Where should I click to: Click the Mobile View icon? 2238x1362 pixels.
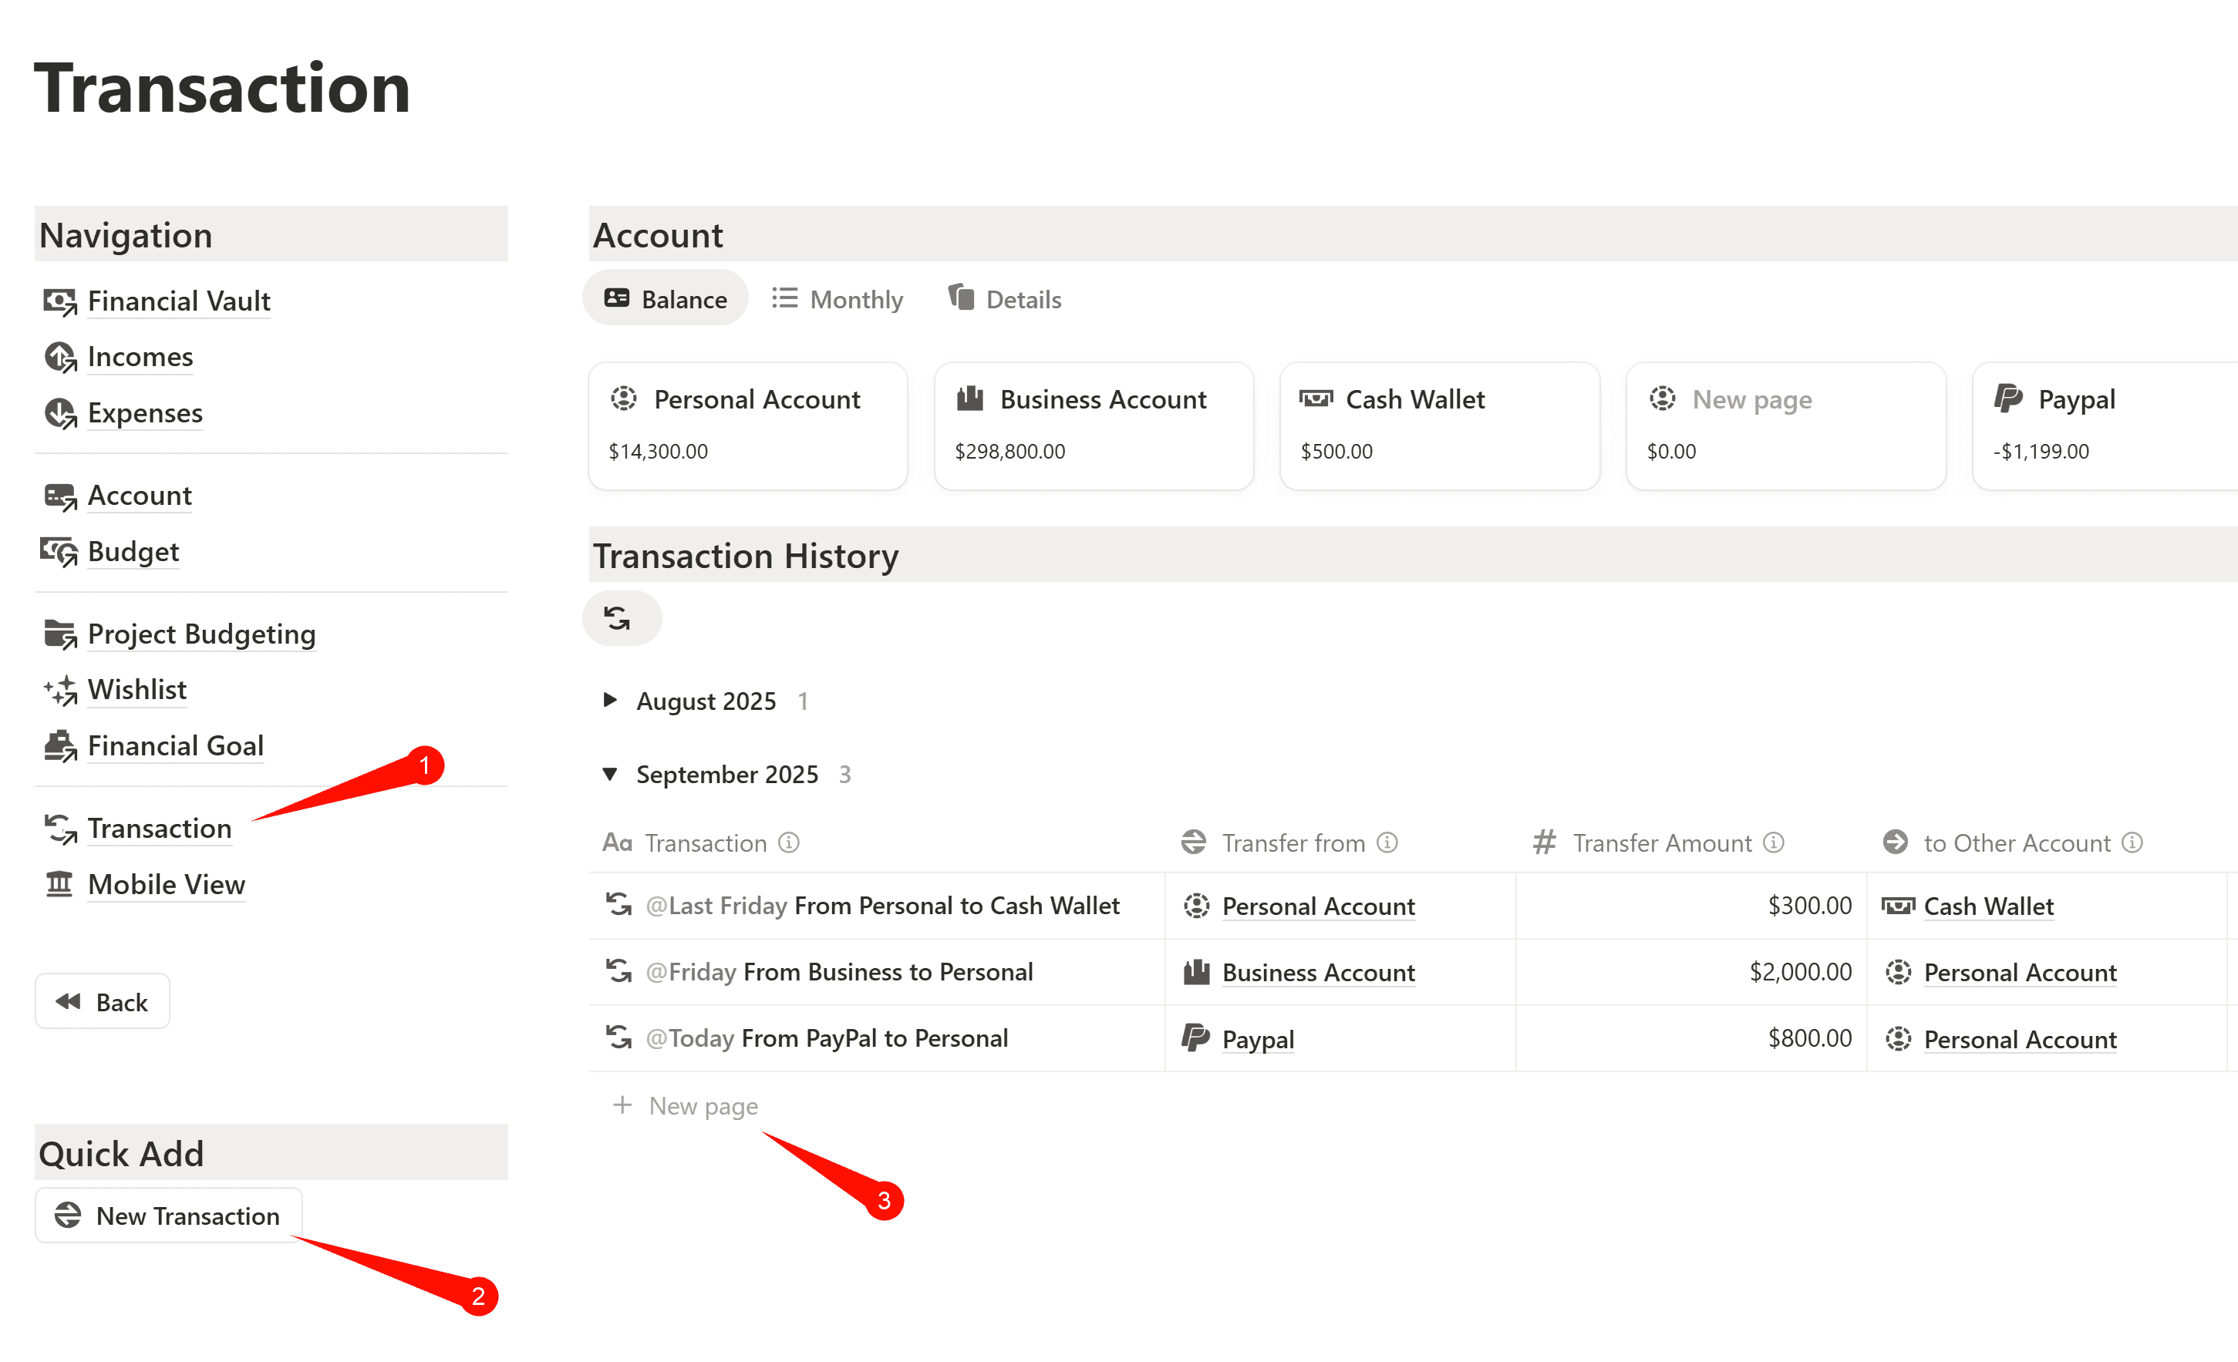(60, 884)
